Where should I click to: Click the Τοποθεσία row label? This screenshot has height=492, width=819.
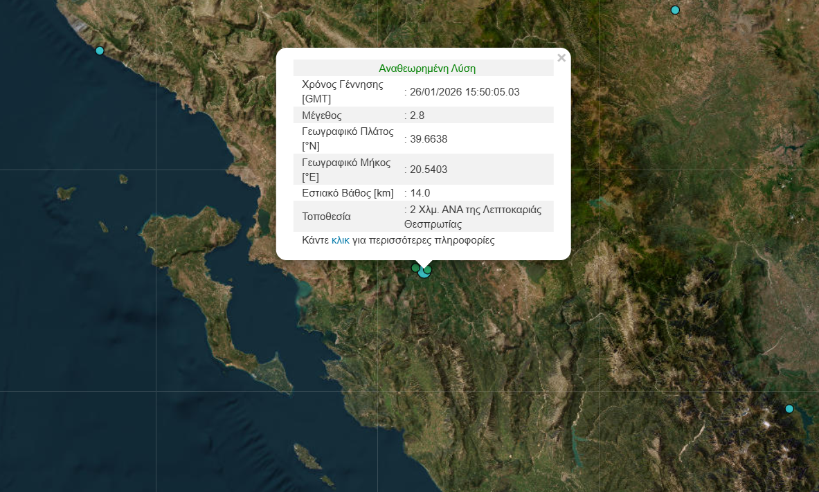326,217
